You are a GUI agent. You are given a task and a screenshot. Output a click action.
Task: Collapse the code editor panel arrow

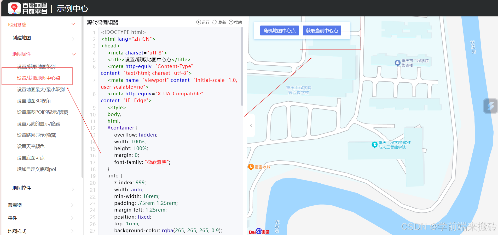(x=251, y=126)
